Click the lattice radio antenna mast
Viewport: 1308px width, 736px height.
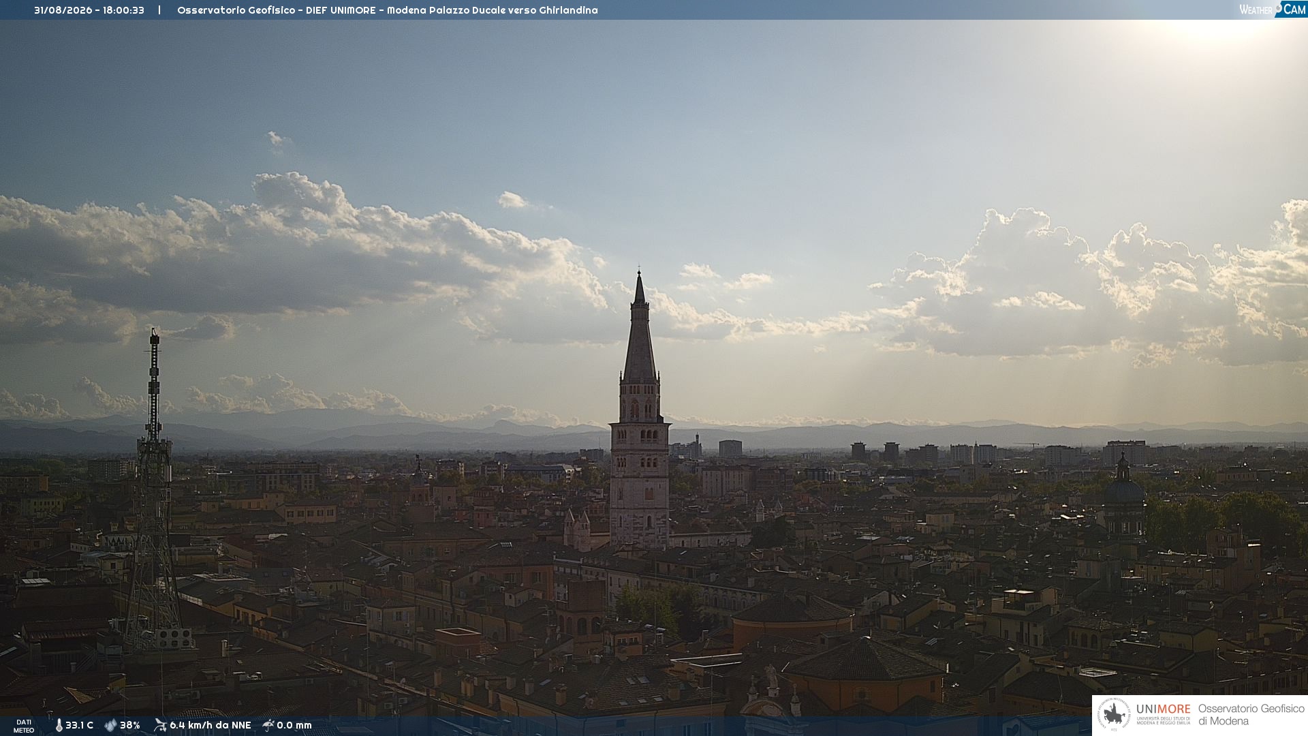click(154, 491)
